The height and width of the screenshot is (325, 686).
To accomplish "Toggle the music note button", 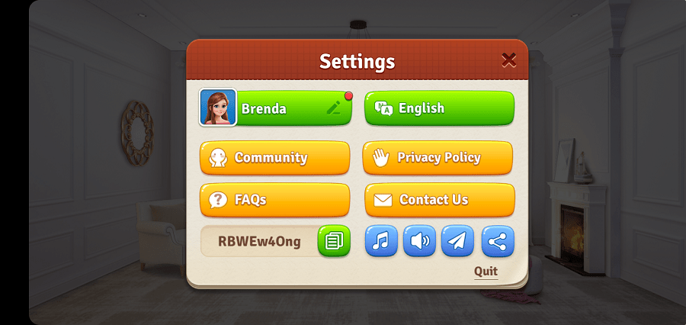I will (381, 241).
